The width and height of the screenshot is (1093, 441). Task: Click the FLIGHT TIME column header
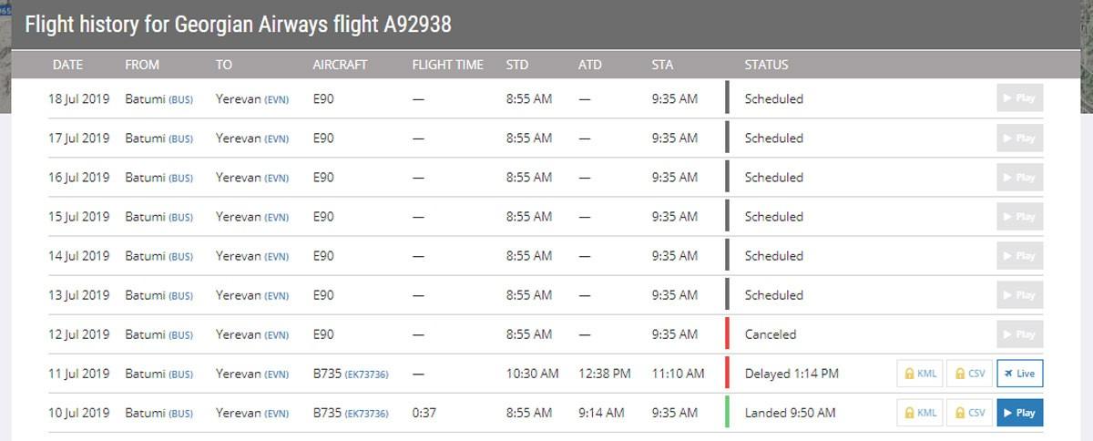[x=447, y=65]
